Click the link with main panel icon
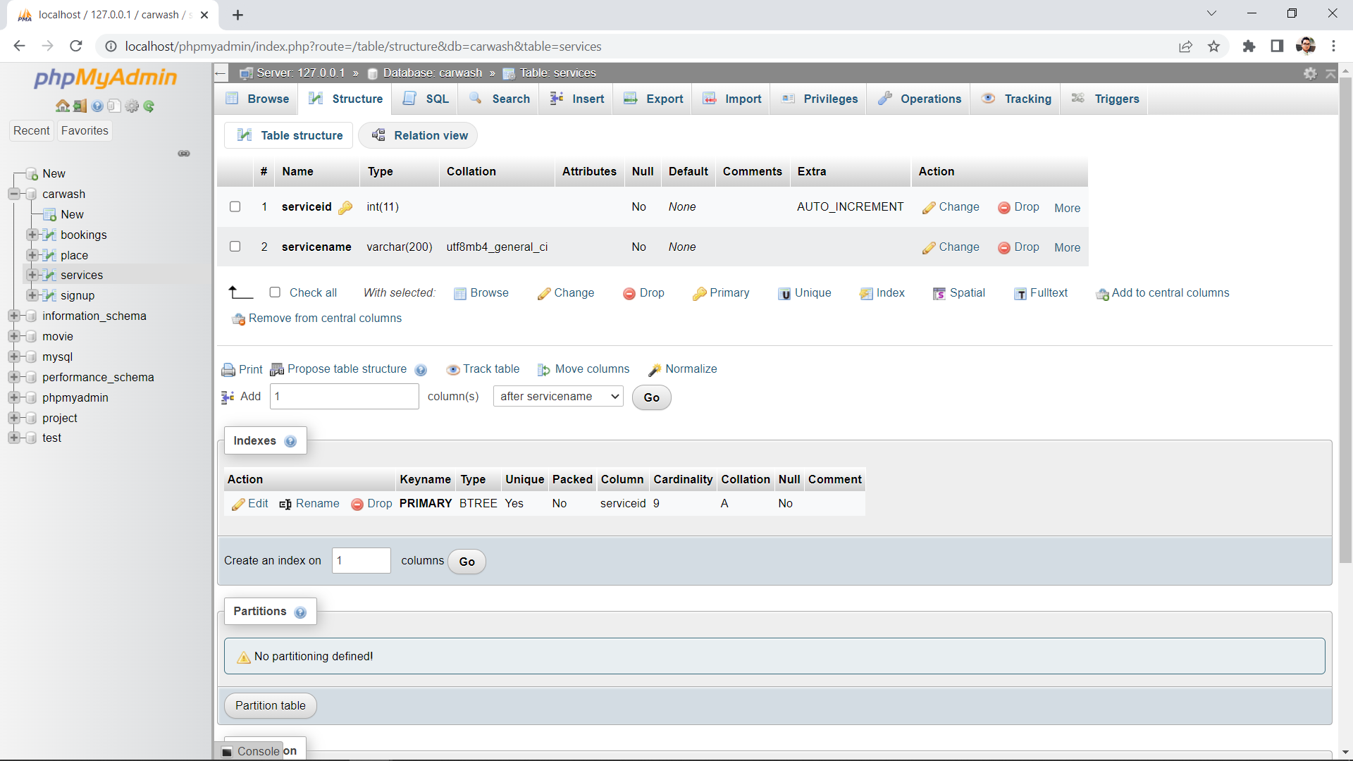This screenshot has width=1353, height=761. coord(184,154)
